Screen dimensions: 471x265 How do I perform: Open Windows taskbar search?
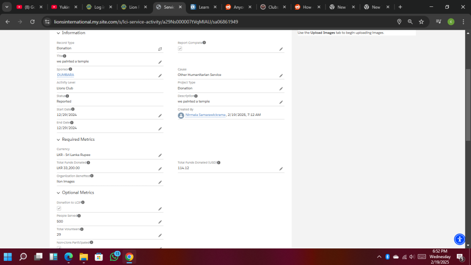coord(23,257)
